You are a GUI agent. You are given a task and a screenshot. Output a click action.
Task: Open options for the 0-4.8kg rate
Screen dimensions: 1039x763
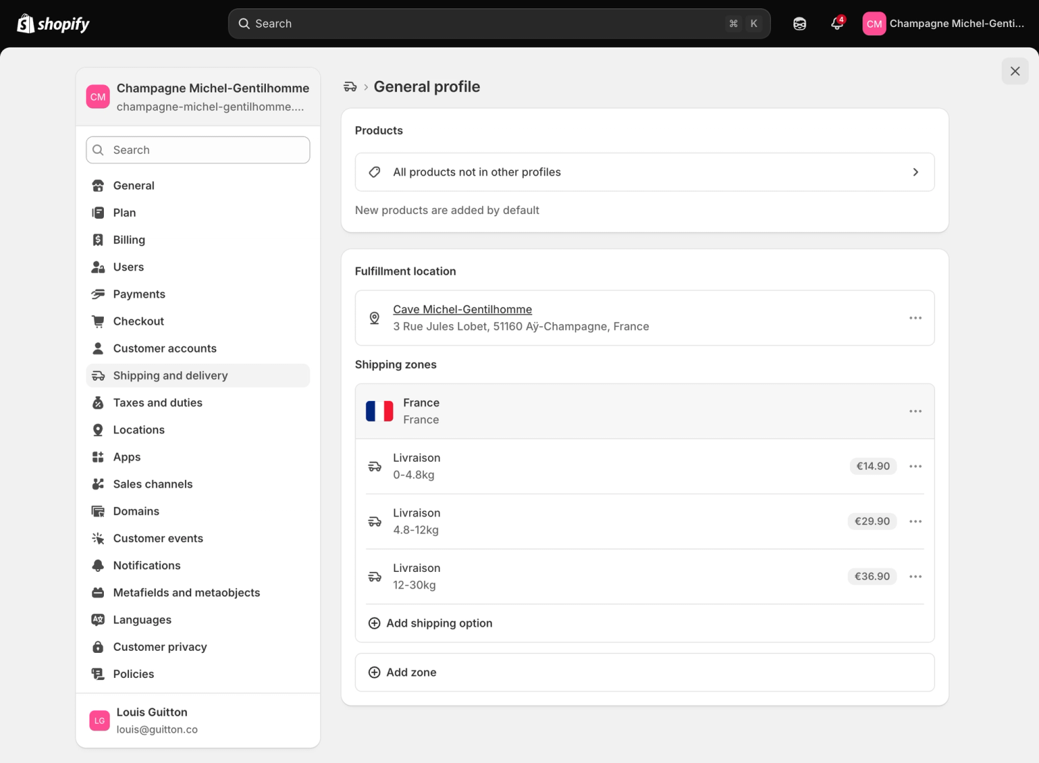tap(915, 466)
